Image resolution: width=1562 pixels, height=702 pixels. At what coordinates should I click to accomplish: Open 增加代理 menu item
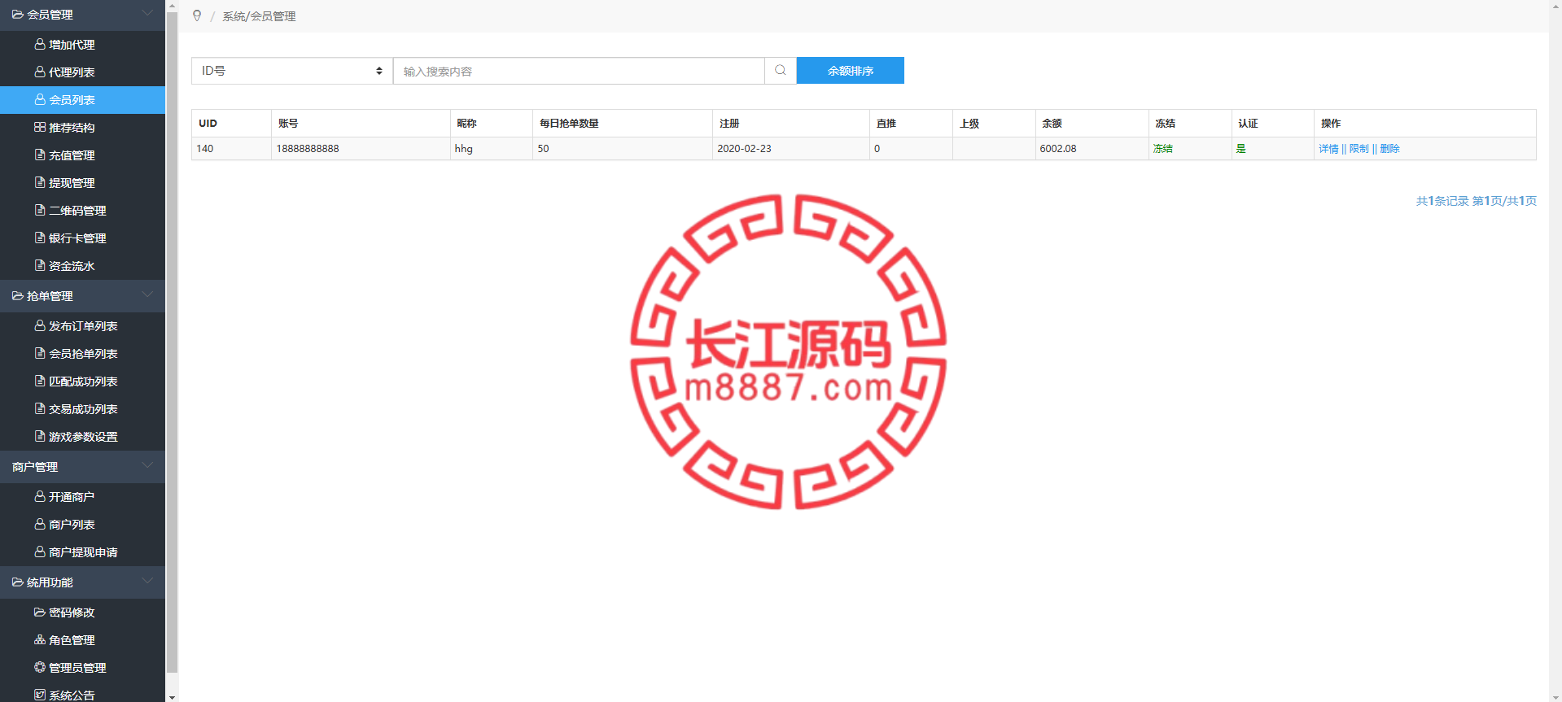(82, 45)
